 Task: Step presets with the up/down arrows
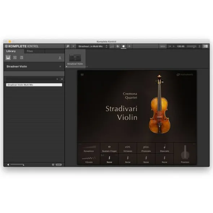107,46
